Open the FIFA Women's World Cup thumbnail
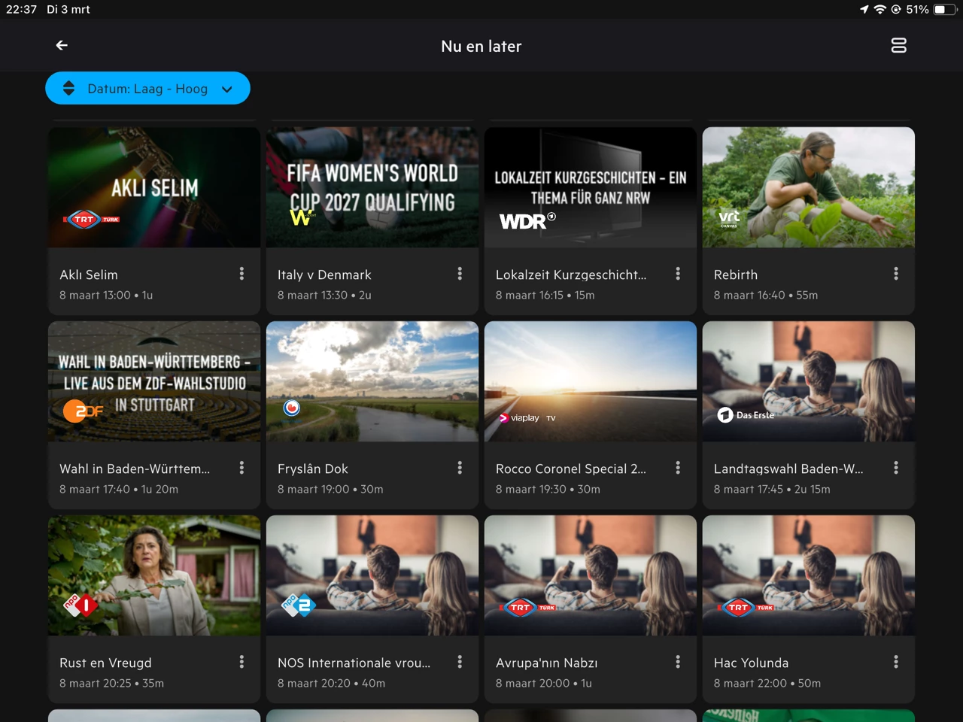Image resolution: width=963 pixels, height=722 pixels. (372, 187)
